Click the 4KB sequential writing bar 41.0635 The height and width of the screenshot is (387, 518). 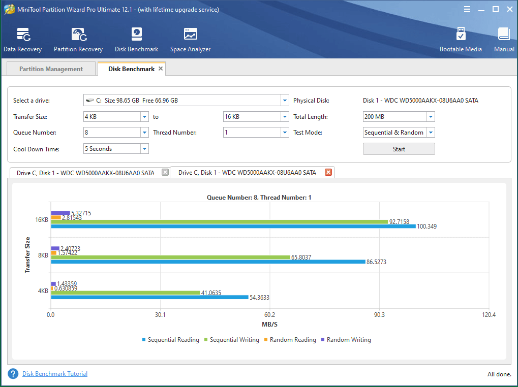(x=126, y=293)
